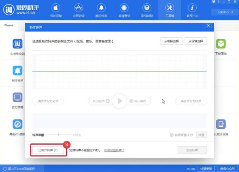Click 从设备选择 button
239x172 pixels.
196,41
